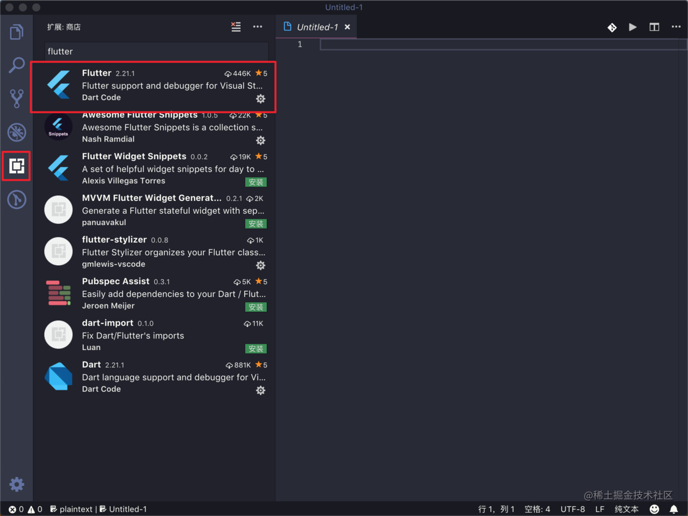Install dart-import extension

point(256,348)
